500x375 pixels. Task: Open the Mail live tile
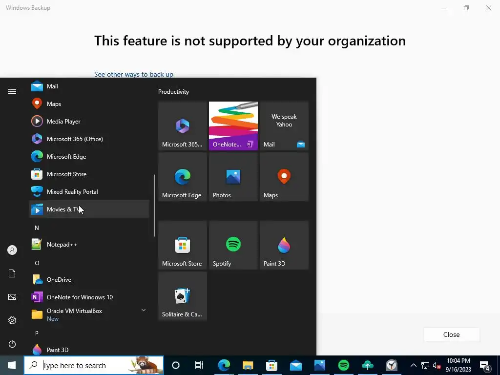284,126
